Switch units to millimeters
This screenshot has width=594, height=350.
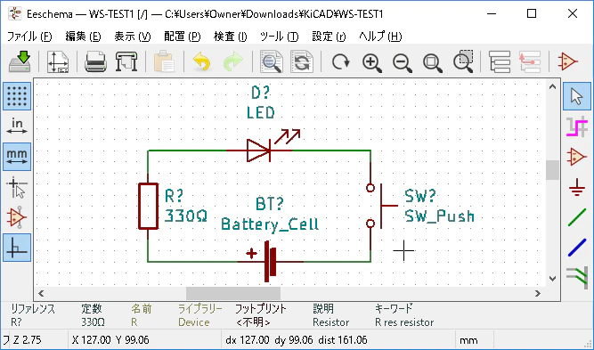coord(17,157)
